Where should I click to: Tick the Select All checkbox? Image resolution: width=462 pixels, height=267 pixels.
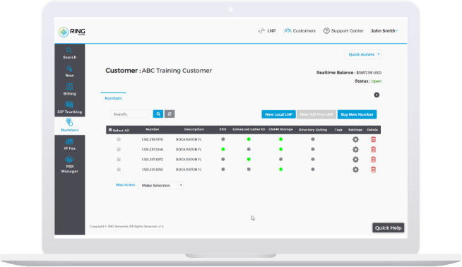pyautogui.click(x=110, y=130)
